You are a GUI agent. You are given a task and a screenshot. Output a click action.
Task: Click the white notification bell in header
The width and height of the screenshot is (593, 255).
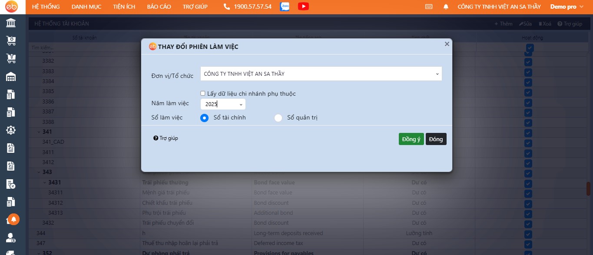coord(446,7)
